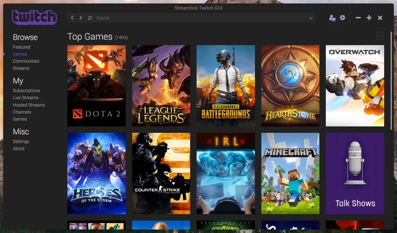Open About in the Misc section
The width and height of the screenshot is (397, 233).
coord(19,149)
